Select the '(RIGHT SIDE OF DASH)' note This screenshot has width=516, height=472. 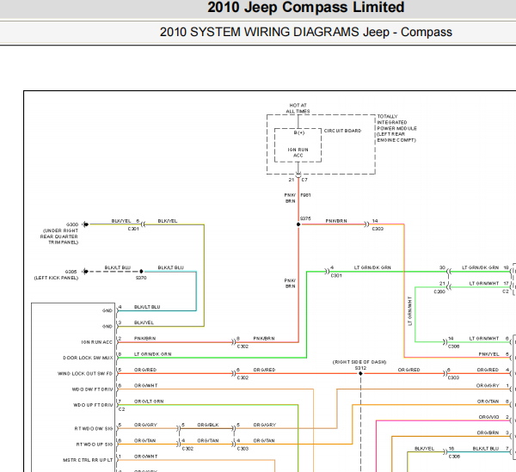(x=359, y=362)
